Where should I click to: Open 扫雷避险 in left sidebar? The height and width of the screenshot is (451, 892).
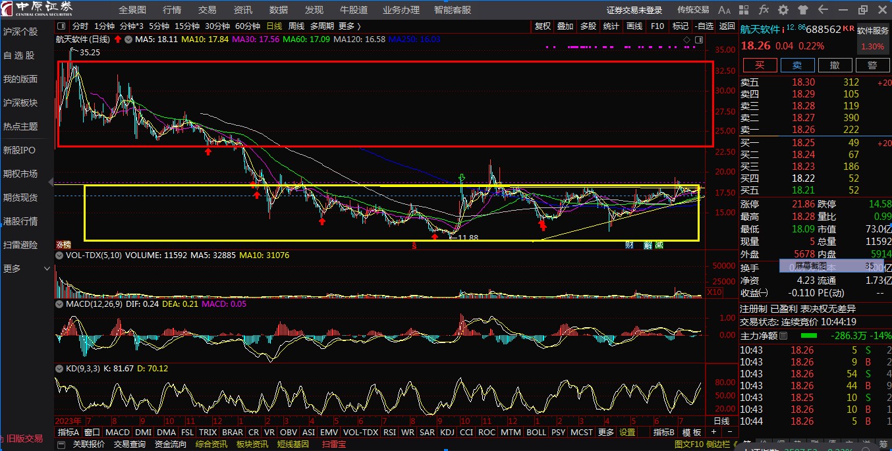click(20, 245)
